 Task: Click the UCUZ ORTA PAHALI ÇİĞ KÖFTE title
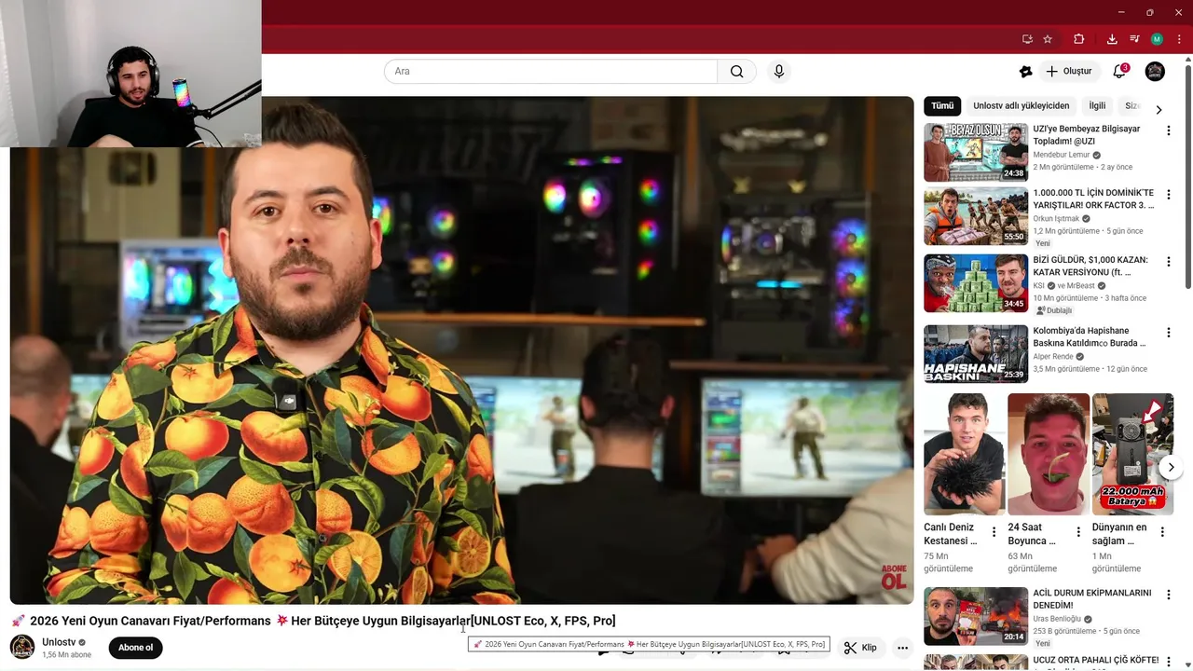point(1096,660)
